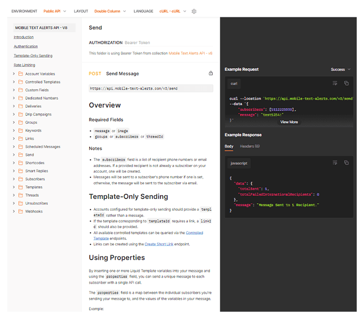The width and height of the screenshot is (364, 319).
Task: Open the settings gear icon in top bar
Action: pyautogui.click(x=194, y=11)
